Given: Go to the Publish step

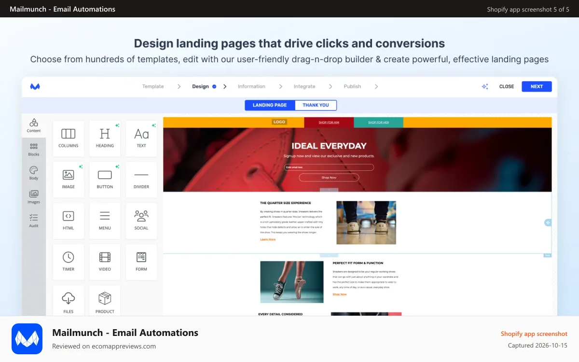Looking at the screenshot, I should [352, 86].
